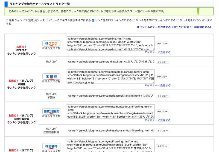This screenshot has height=152, width=219.
Task: Register 国際分散投資 banner via マイバナーに登録する
Action: (157, 120)
